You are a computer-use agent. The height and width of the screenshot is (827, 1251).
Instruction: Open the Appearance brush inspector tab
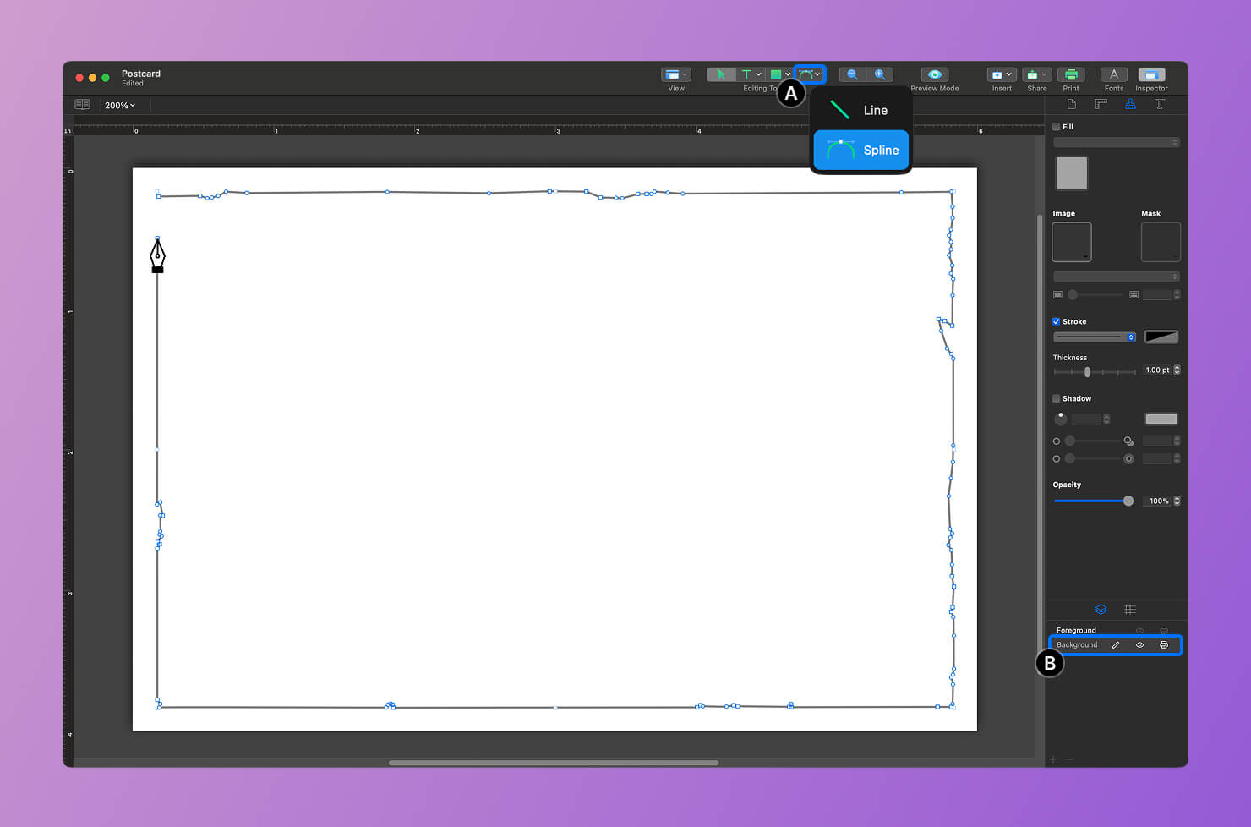click(1130, 104)
